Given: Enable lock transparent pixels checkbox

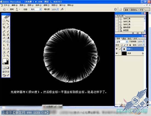Looking at the screenshot, I should click(122, 45).
